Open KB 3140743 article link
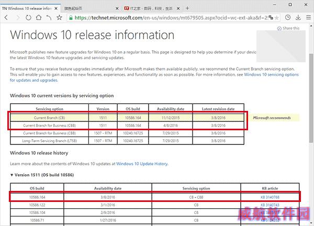The height and width of the screenshot is (226, 314). click(270, 205)
